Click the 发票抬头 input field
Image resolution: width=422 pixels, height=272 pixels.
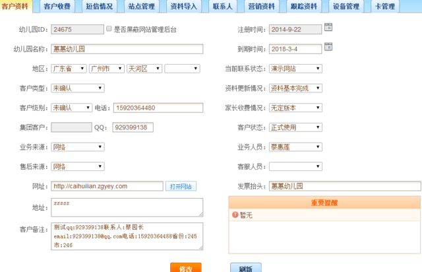tap(345, 186)
